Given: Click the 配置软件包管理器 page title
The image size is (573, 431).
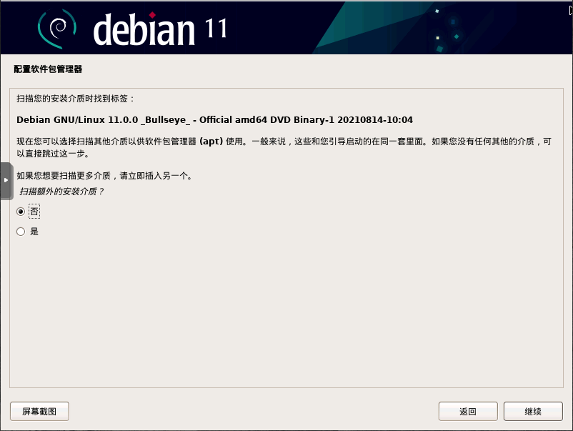Looking at the screenshot, I should pyautogui.click(x=48, y=69).
